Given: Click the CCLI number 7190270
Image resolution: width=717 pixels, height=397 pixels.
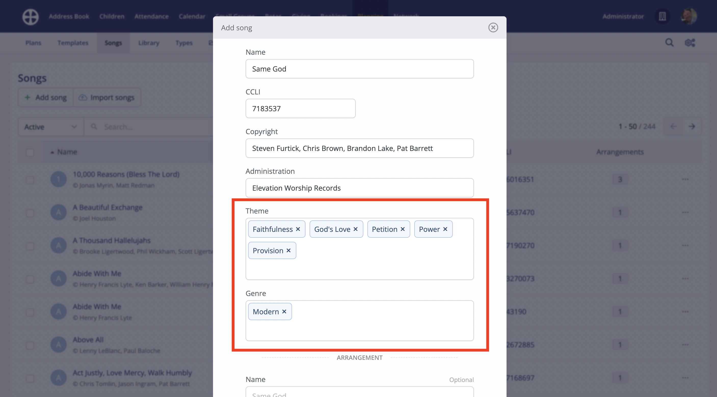Looking at the screenshot, I should [520, 246].
